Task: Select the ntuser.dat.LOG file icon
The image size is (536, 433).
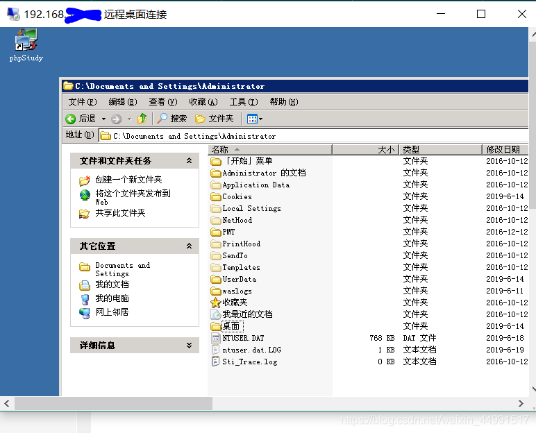Action: coord(216,350)
